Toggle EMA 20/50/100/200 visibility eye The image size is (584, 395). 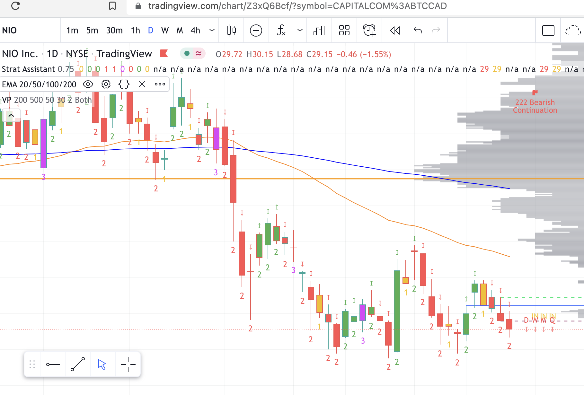coord(88,84)
